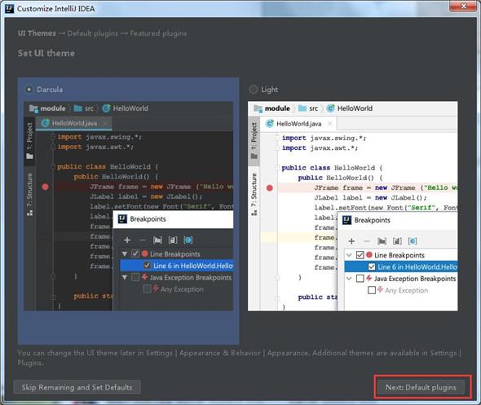This screenshot has height=405, width=481.
Task: Toggle Java Exception Breakpoints checkbox in Darcula preview
Action: tap(135, 277)
